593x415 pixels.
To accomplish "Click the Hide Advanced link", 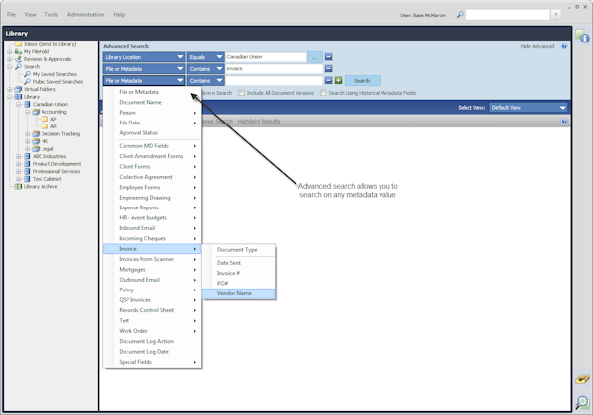I will [538, 46].
